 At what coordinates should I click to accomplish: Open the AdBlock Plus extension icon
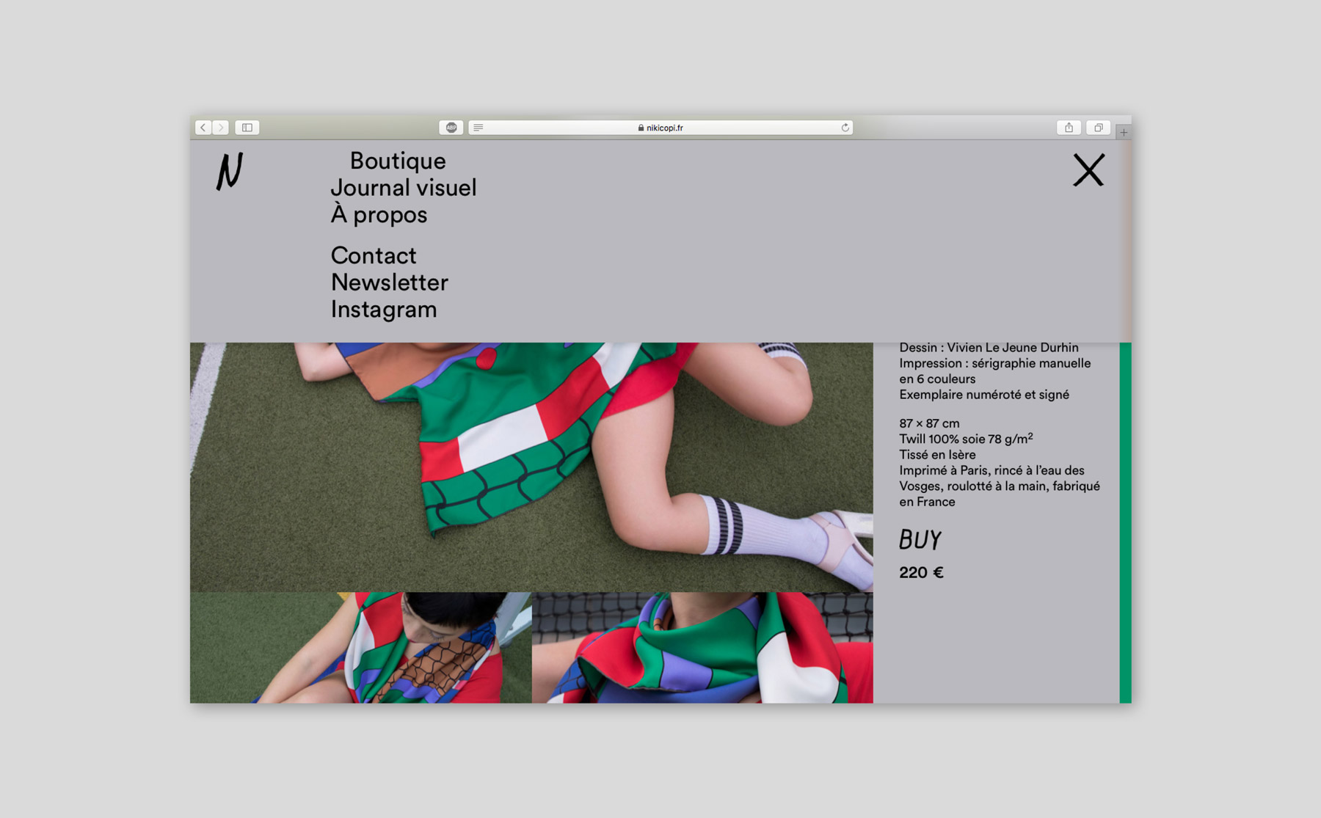coord(451,128)
